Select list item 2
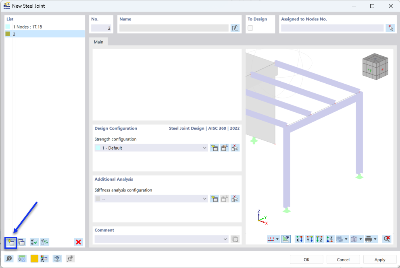400x268 pixels. (45, 34)
